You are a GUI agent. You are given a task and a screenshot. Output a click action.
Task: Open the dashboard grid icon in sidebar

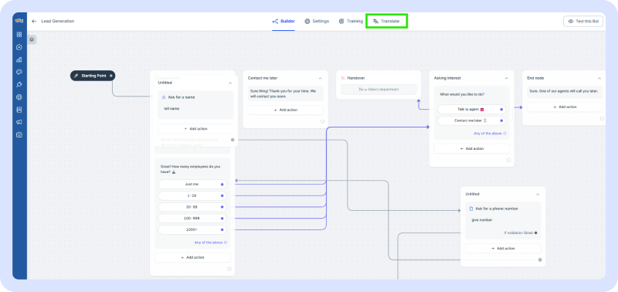click(19, 34)
